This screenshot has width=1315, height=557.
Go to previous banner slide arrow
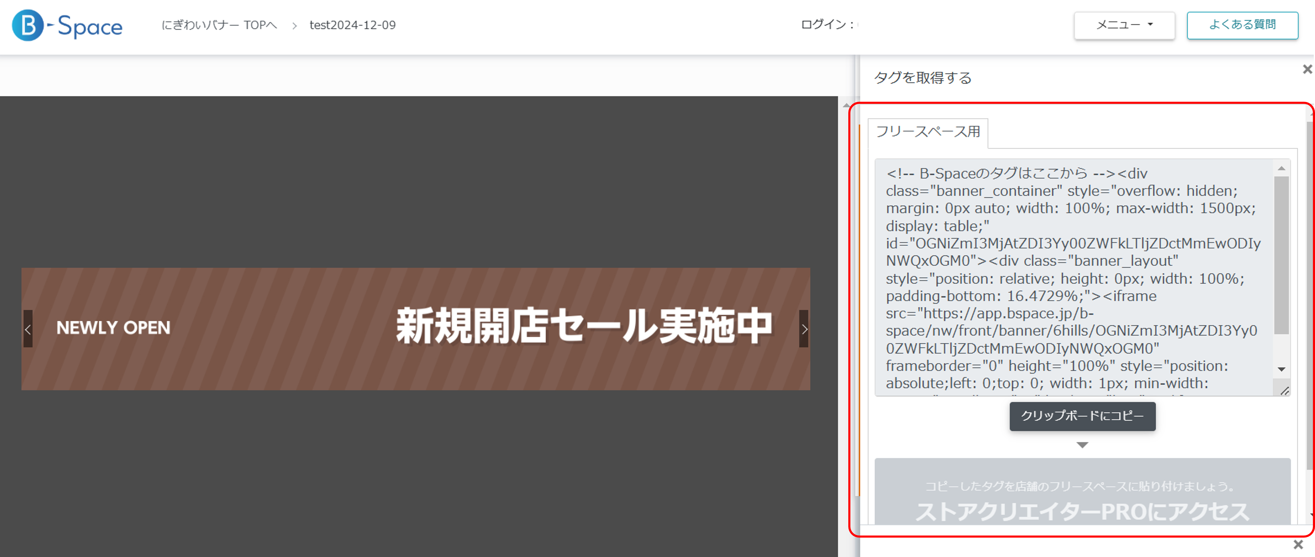coord(27,329)
